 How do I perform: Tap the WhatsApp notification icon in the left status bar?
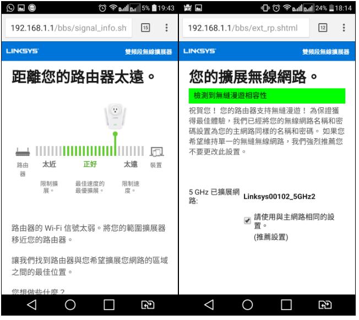point(10,8)
